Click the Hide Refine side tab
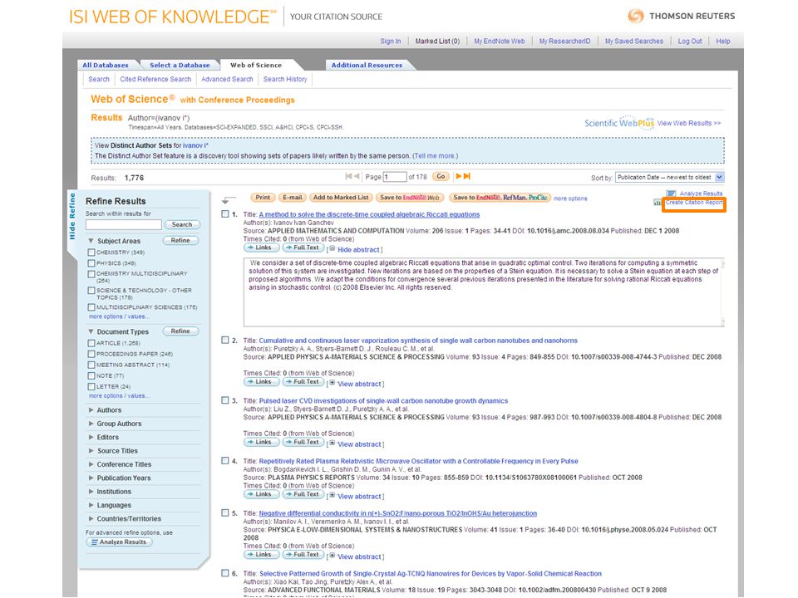 (72, 216)
